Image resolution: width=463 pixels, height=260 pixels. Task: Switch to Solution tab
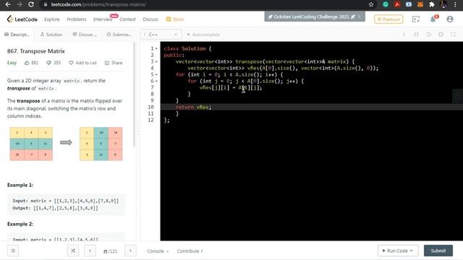51,35
